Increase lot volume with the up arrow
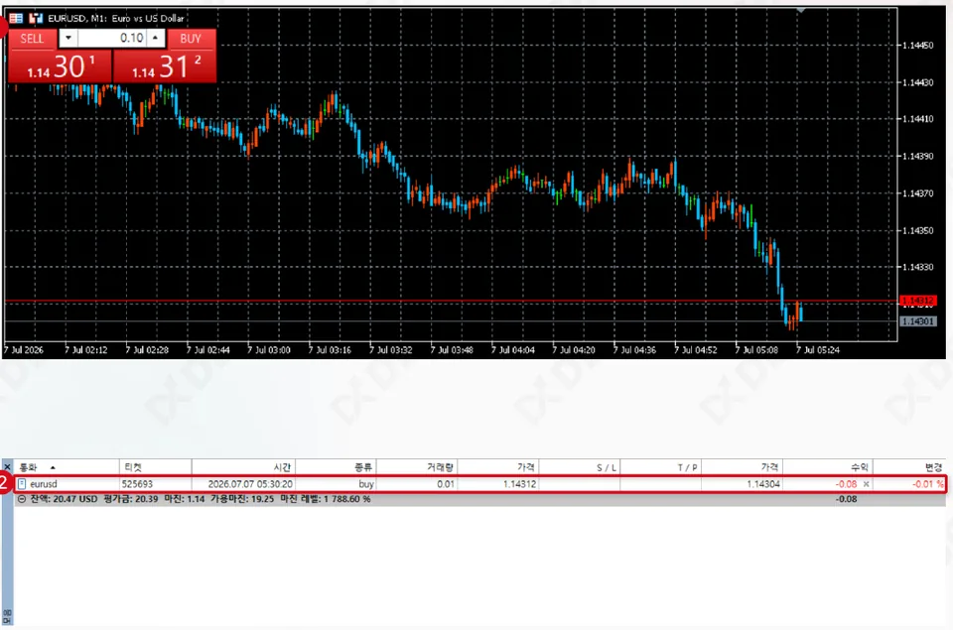Image resolution: width=953 pixels, height=630 pixels. tap(156, 38)
